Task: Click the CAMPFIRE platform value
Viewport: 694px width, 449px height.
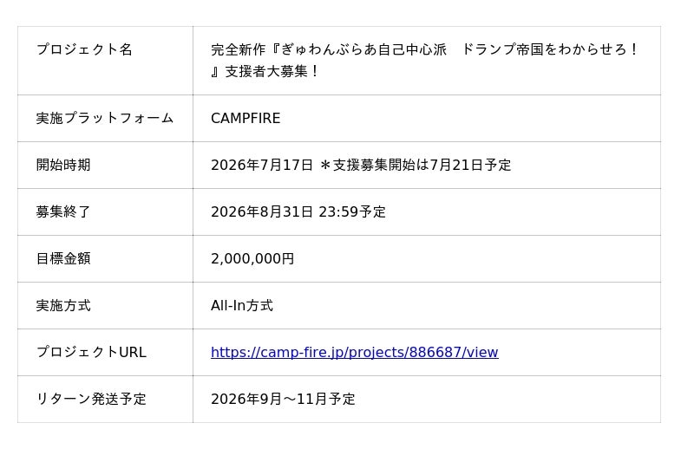Action: click(246, 118)
